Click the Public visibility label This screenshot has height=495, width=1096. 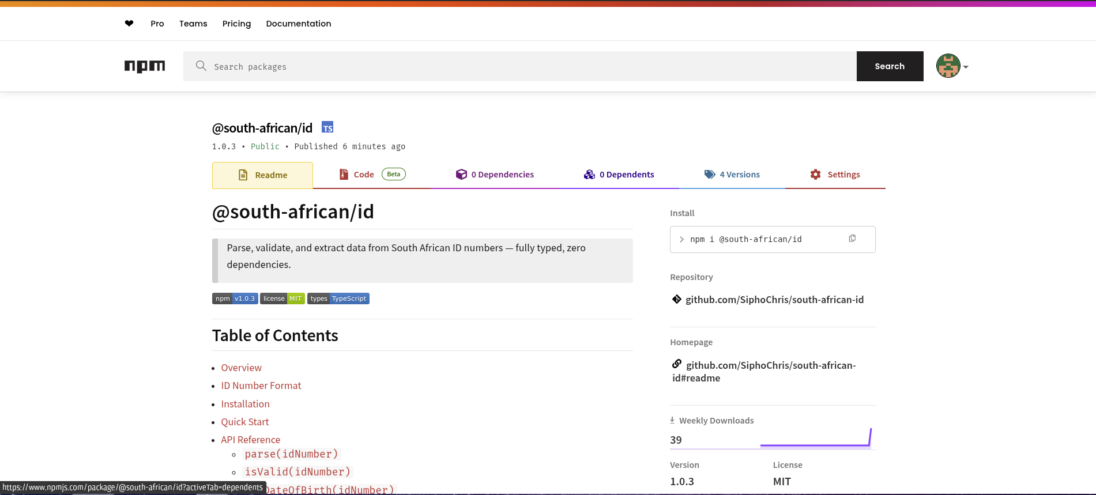pos(265,146)
